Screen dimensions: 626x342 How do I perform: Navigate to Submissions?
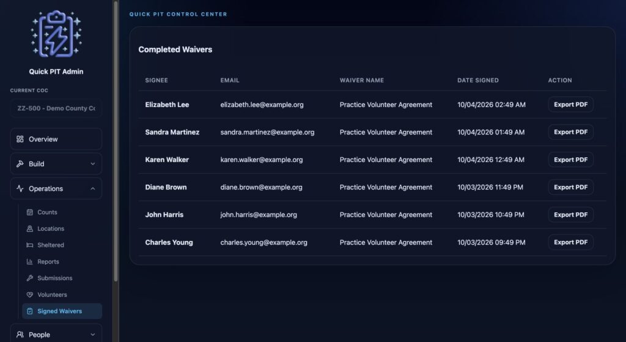tap(62, 278)
